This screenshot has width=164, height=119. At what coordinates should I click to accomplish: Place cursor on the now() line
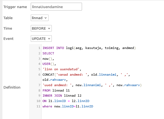coord(47,59)
